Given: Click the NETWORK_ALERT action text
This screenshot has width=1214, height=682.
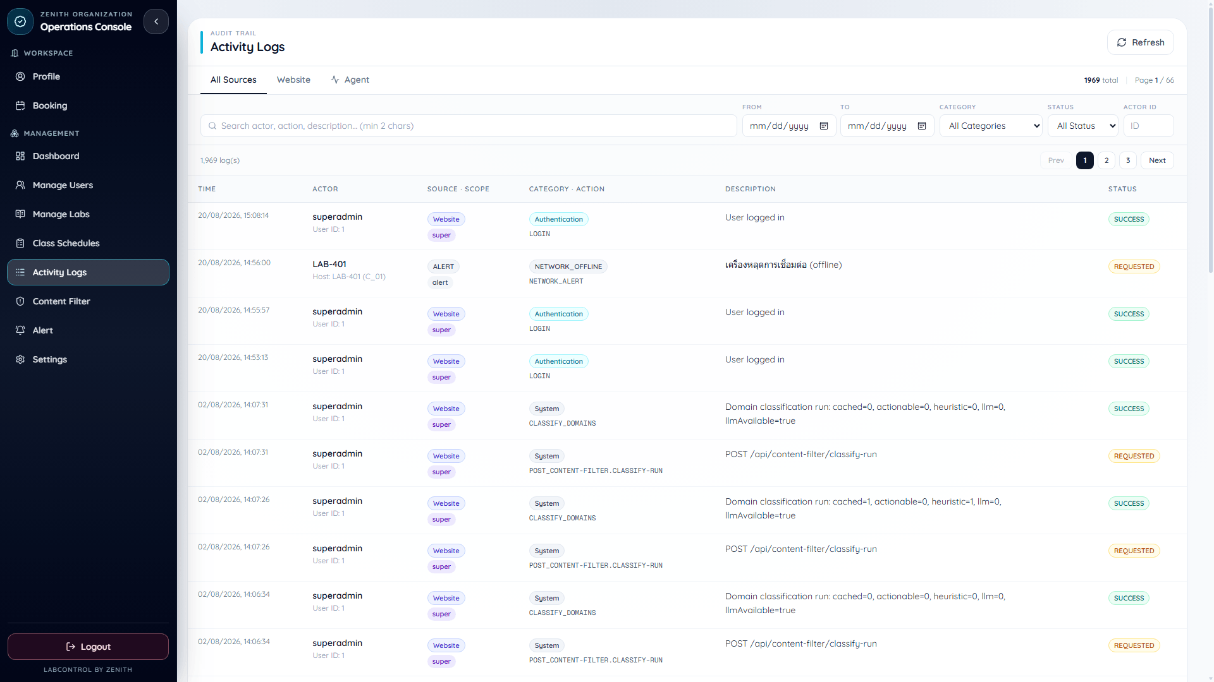Looking at the screenshot, I should click(x=556, y=282).
